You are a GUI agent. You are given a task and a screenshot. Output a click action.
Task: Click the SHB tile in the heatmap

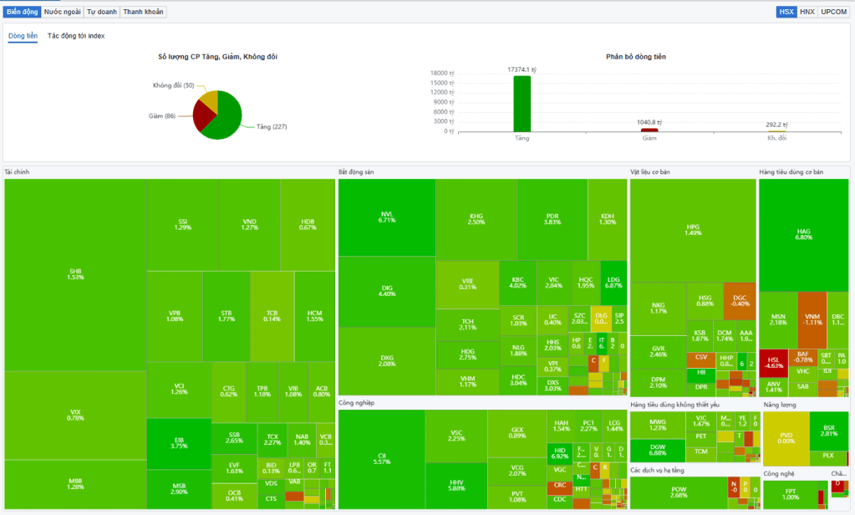(x=76, y=274)
